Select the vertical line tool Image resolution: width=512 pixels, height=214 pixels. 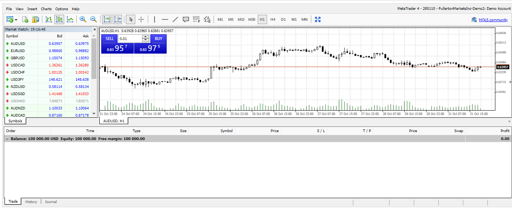pos(155,19)
